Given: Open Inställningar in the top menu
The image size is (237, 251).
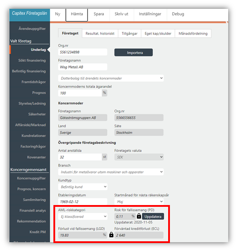Looking at the screenshot, I should 150,14.
